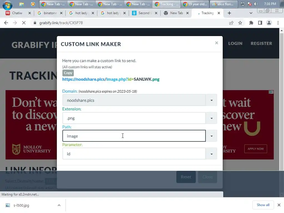
Task: Focus the Path input containing image
Action: [134, 136]
